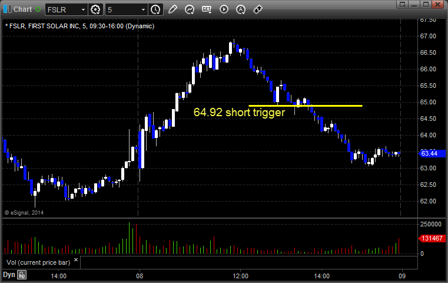Open the time template clock menu
This screenshot has width=448, height=283.
[x=156, y=9]
